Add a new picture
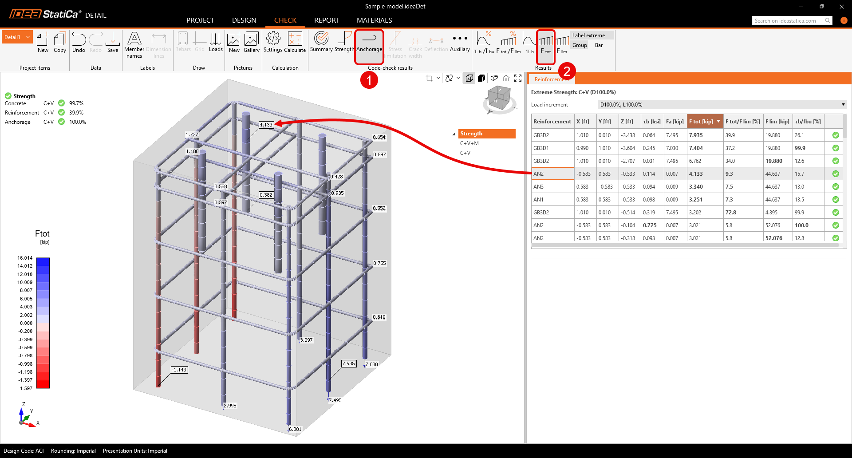Viewport: 852px width, 458px height. 234,43
